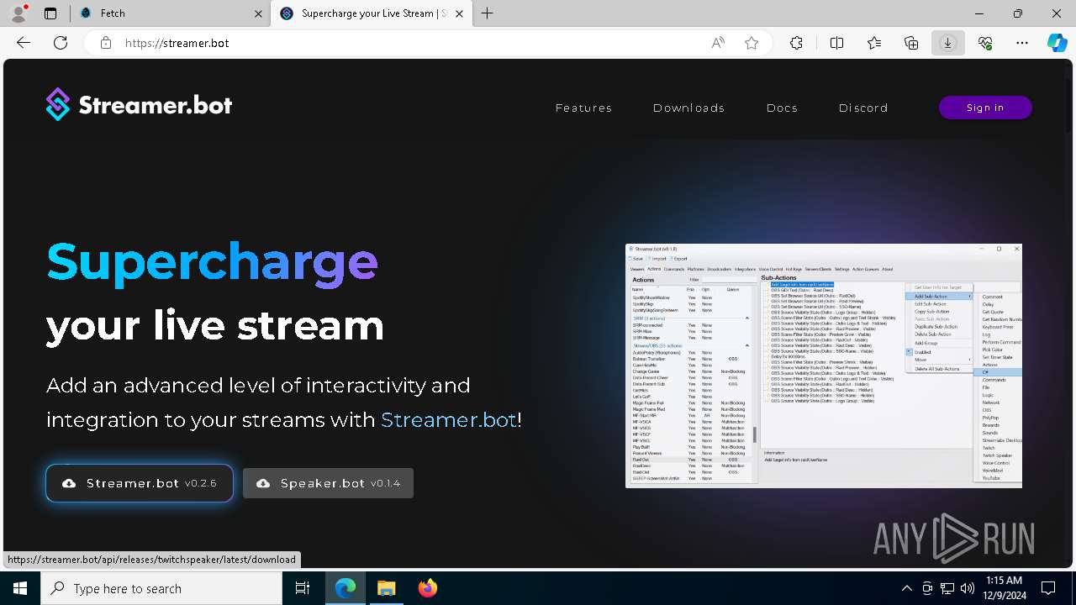1076x605 pixels.
Task: Open network settings tray icon
Action: coord(947,588)
